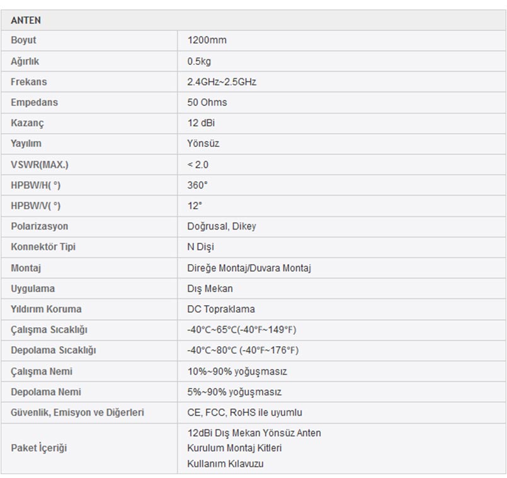Viewport: 507px width, 478px height.
Task: Click the 2.4GHz~2.5GHz frequency value
Action: [x=222, y=82]
